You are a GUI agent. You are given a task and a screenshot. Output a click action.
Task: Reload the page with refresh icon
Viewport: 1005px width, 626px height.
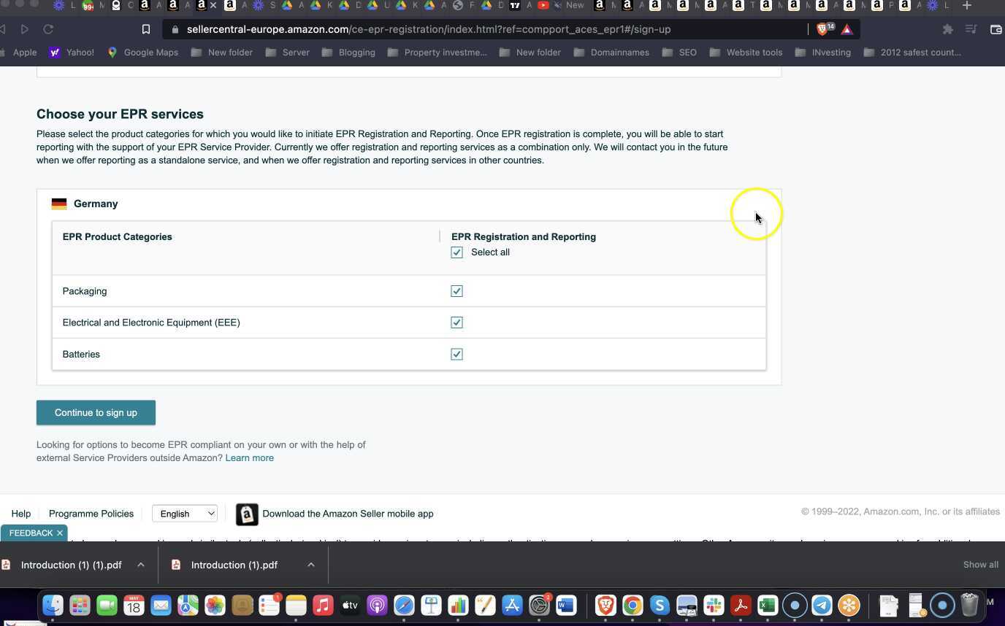tap(48, 29)
